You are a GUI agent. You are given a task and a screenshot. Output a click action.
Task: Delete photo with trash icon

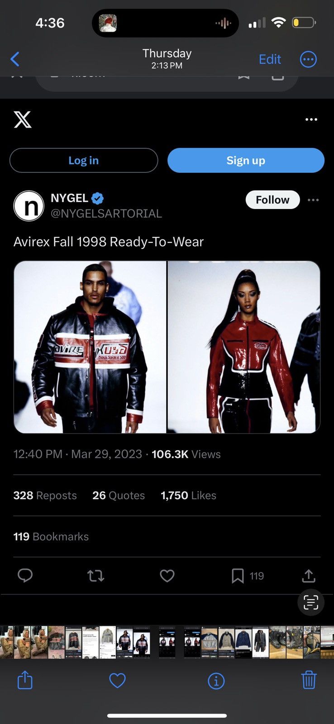(309, 680)
